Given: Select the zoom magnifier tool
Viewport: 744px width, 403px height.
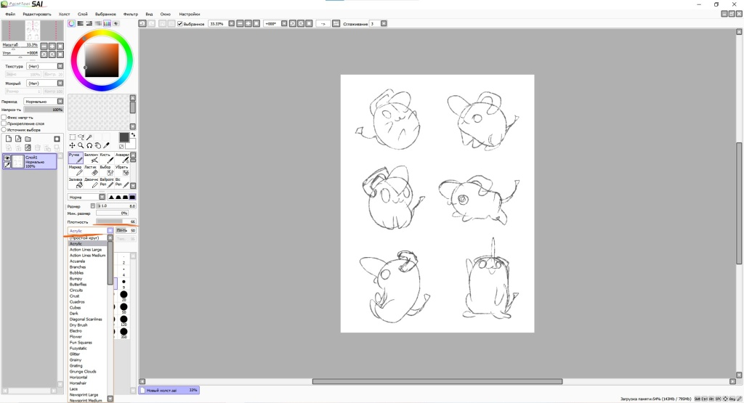Looking at the screenshot, I should pos(81,145).
